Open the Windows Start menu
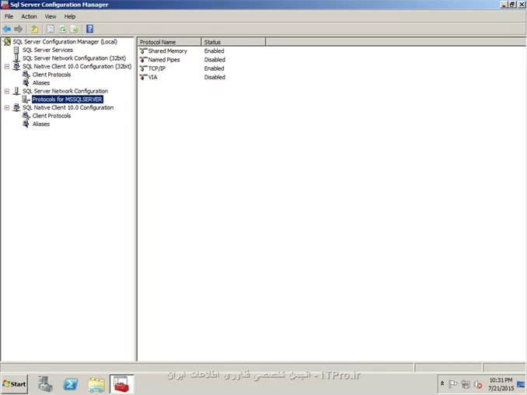 [14, 384]
